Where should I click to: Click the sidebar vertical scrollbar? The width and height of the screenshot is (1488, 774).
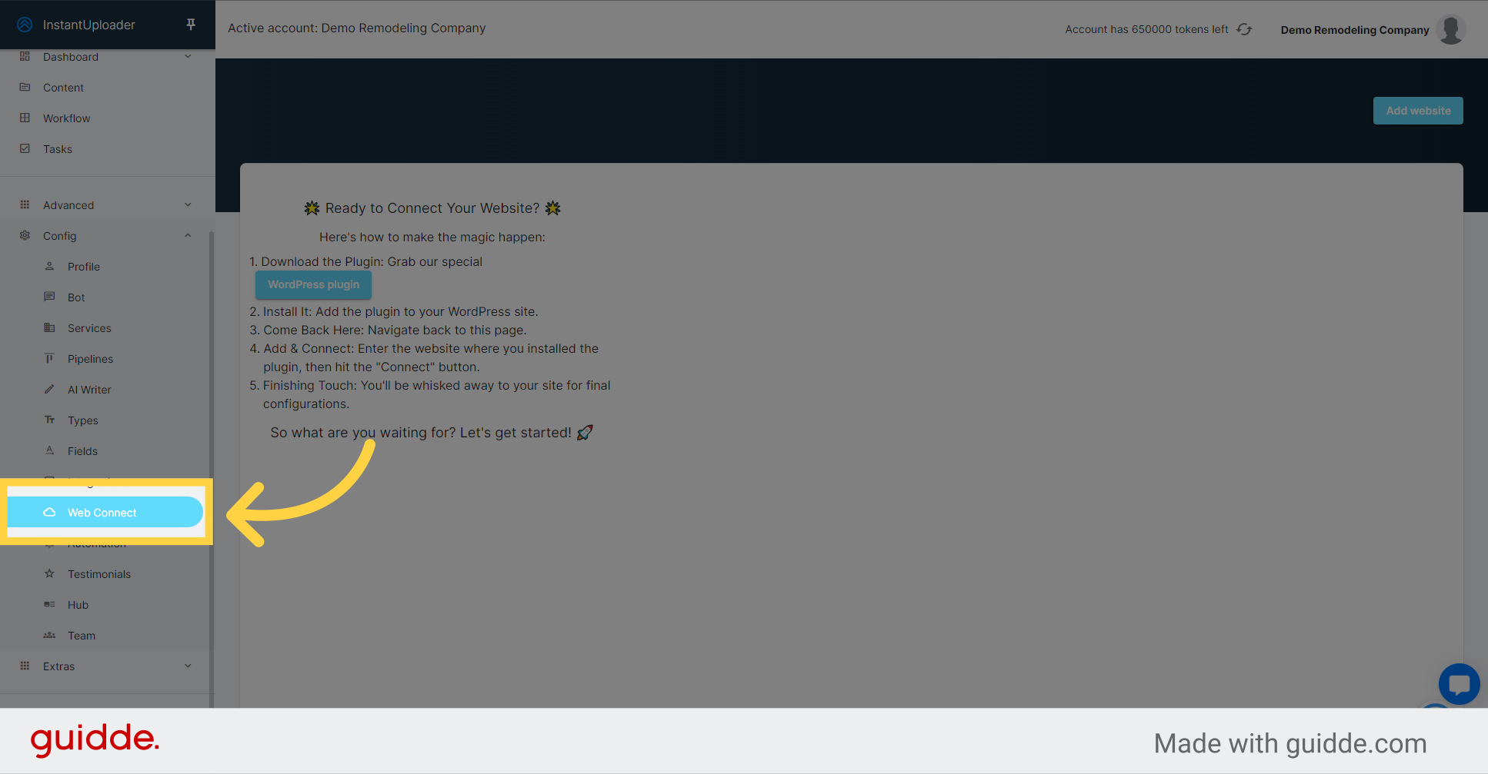click(x=211, y=469)
